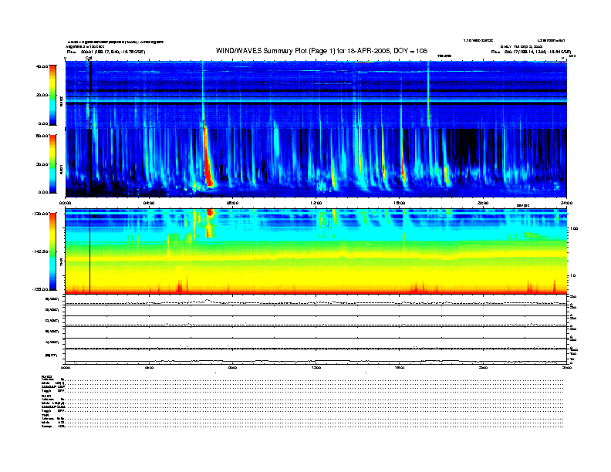Click the 100 label on TNR right axis
The width and height of the screenshot is (611, 472).
point(574,228)
